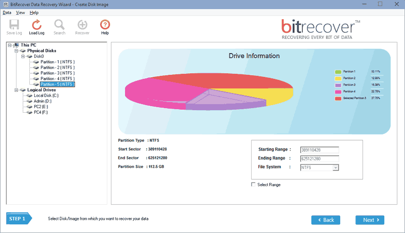Click the Partition Size value 112.5 GB
405x233 pixels.
pos(156,167)
